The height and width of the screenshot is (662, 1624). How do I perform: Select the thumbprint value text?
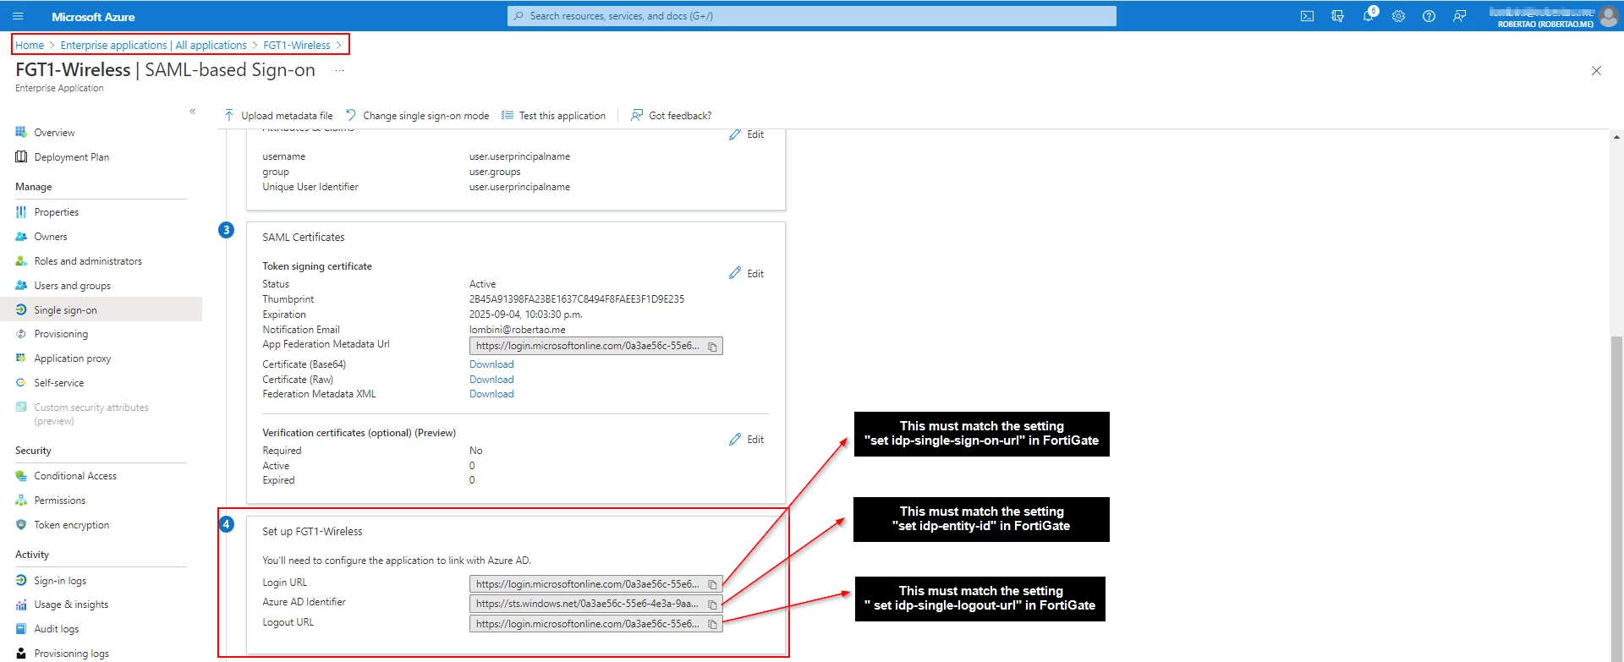pyautogui.click(x=577, y=299)
